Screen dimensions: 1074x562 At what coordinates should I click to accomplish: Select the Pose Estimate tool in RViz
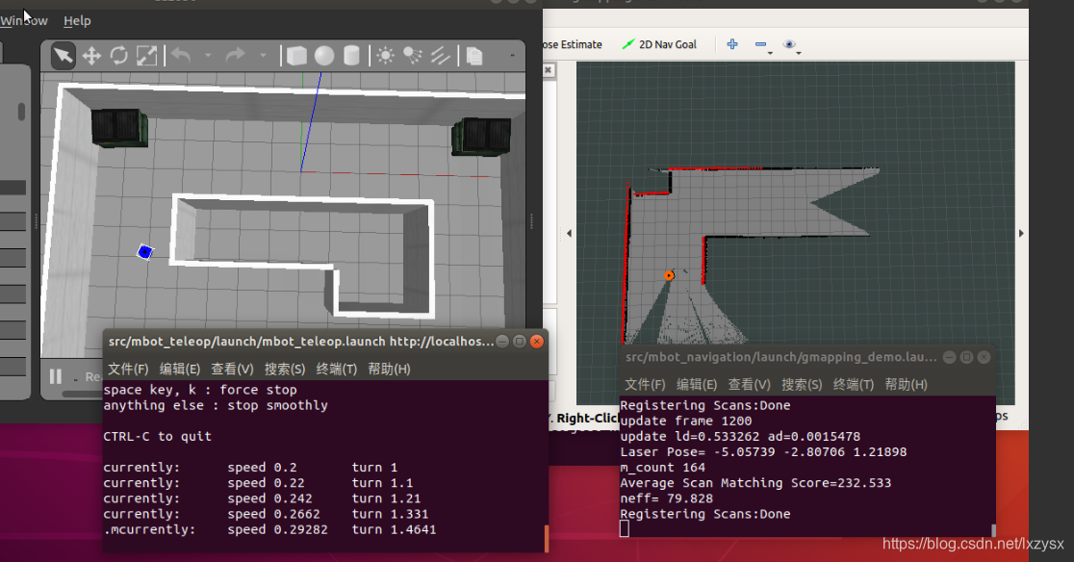point(573,44)
